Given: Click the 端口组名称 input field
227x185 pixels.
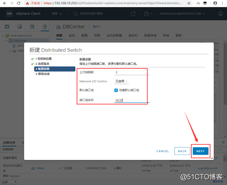Looking at the screenshot, I should tap(132, 100).
